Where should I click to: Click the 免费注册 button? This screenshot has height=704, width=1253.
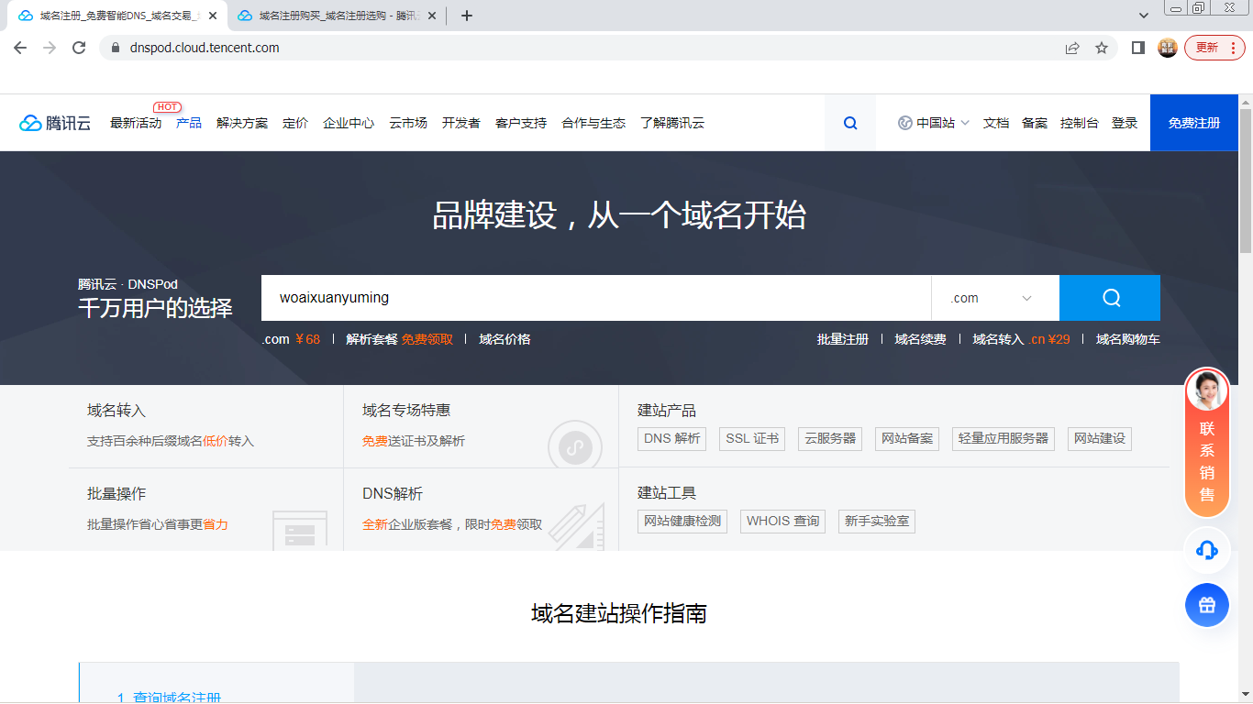coord(1194,123)
